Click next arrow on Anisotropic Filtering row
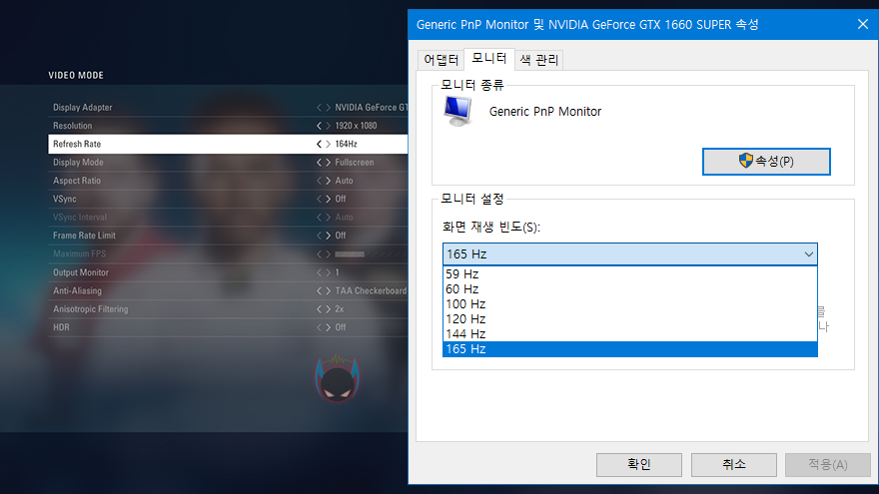879x494 pixels. [328, 309]
